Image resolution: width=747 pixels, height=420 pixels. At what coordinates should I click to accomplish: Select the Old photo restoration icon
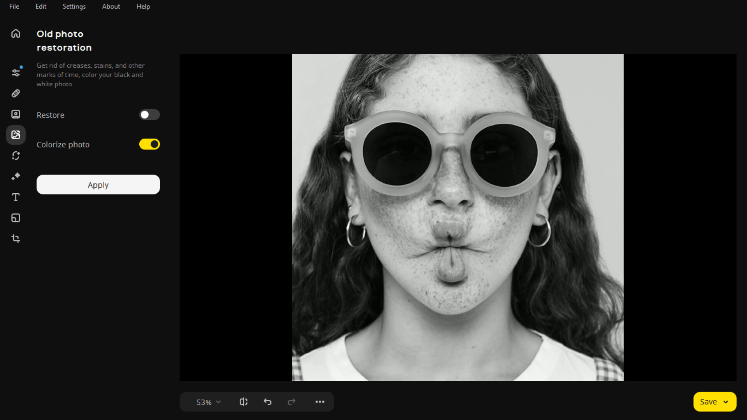tap(16, 135)
